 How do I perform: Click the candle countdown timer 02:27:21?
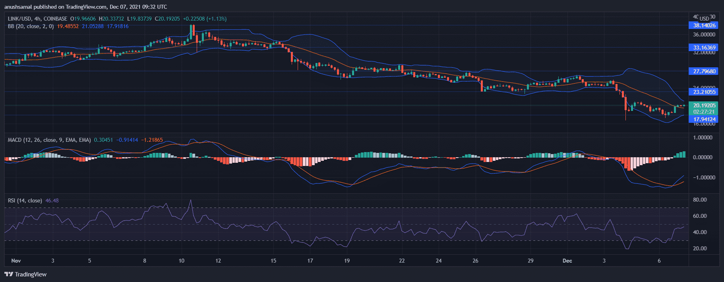(x=704, y=112)
